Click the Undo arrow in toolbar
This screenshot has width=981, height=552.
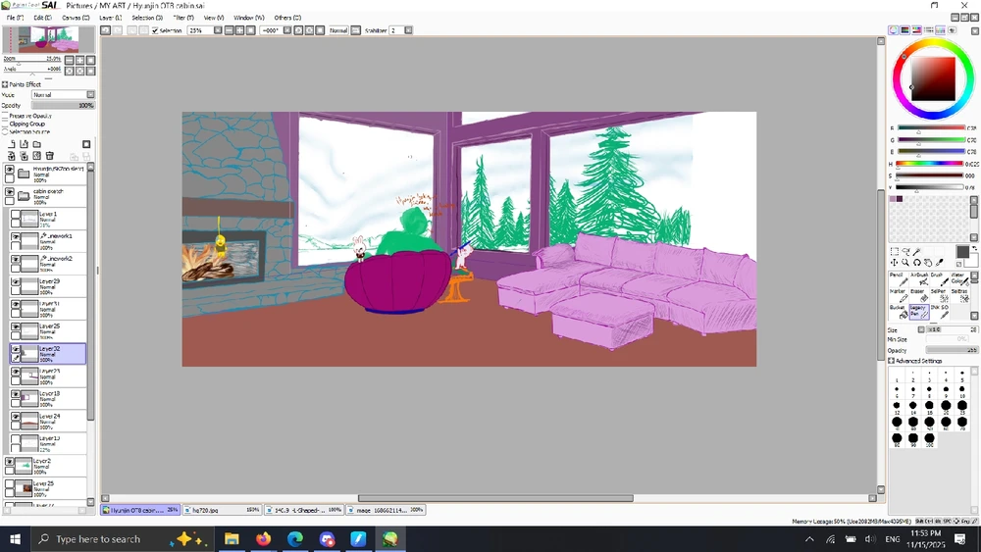(106, 30)
